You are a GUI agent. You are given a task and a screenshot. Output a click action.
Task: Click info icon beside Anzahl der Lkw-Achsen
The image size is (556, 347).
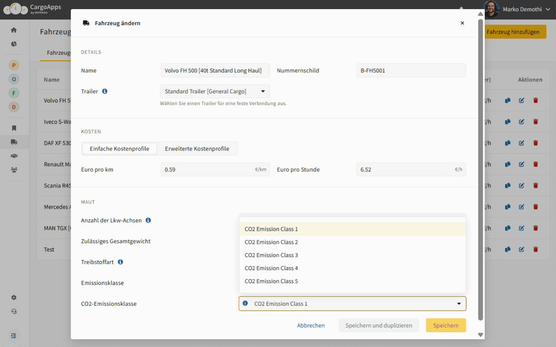point(148,220)
